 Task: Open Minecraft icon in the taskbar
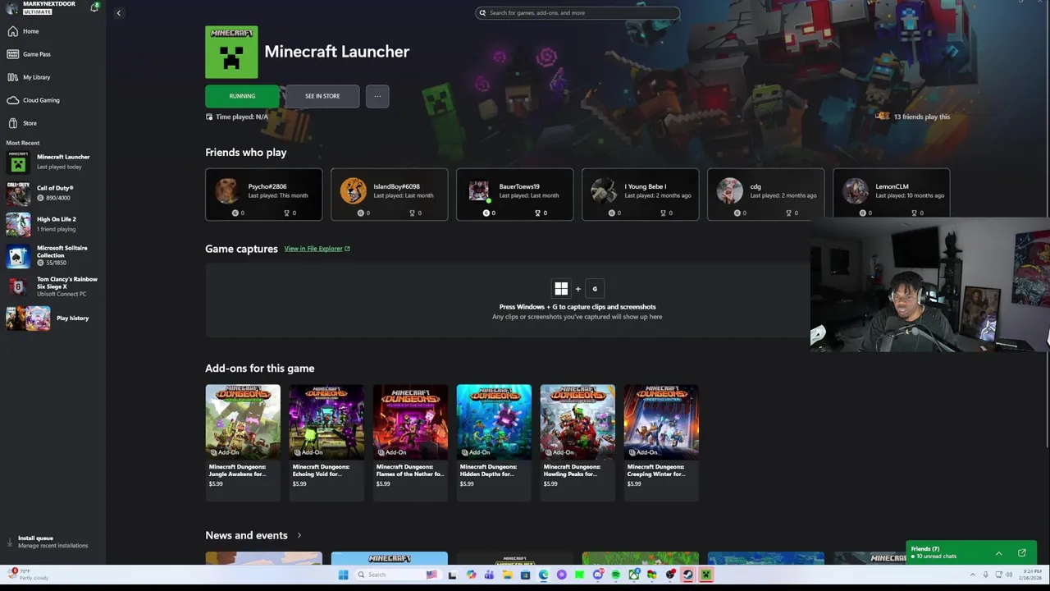[705, 575]
